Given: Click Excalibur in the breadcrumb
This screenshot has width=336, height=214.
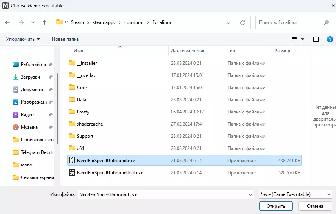Looking at the screenshot, I should (162, 22).
